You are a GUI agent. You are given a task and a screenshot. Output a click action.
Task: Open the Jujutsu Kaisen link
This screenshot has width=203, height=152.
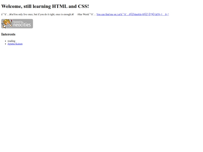point(15,44)
